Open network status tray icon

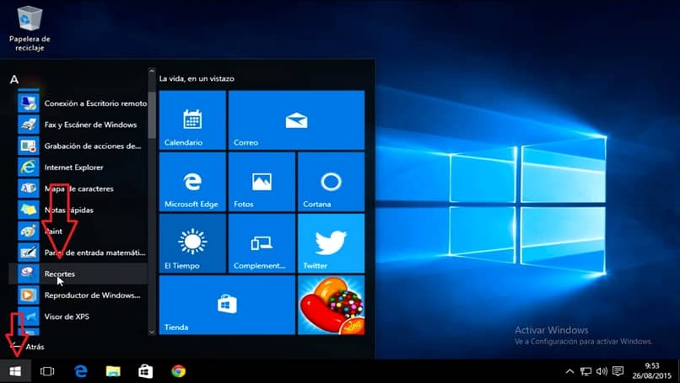pos(586,371)
